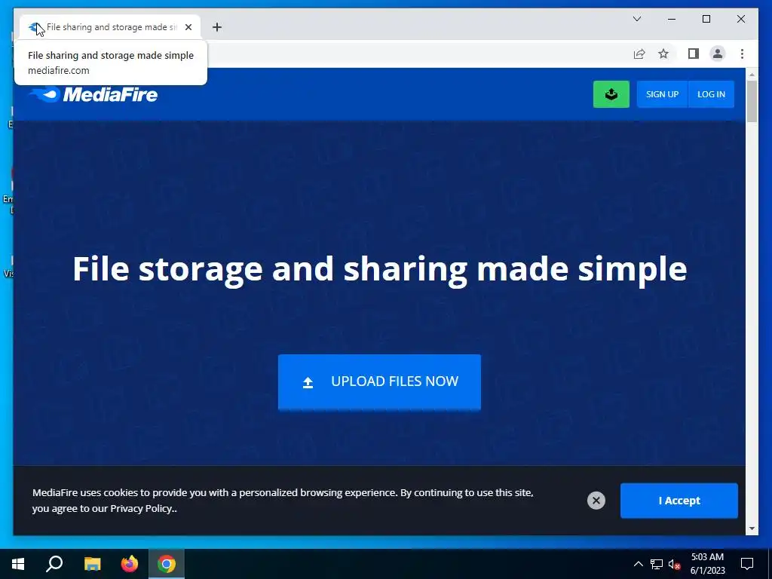This screenshot has width=772, height=579.
Task: Maximize the Chrome window
Action: pyautogui.click(x=706, y=19)
